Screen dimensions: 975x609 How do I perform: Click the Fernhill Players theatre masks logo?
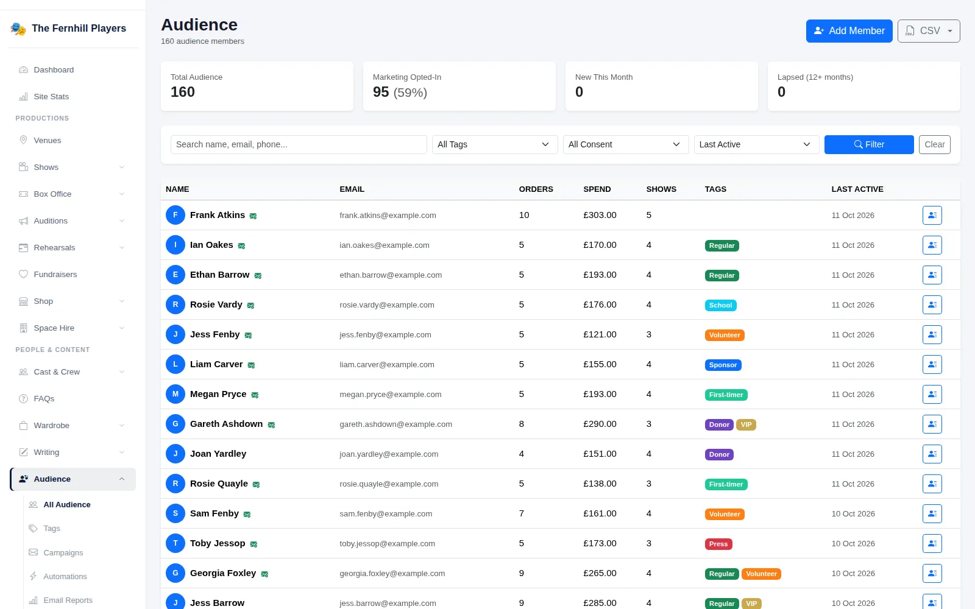(18, 29)
